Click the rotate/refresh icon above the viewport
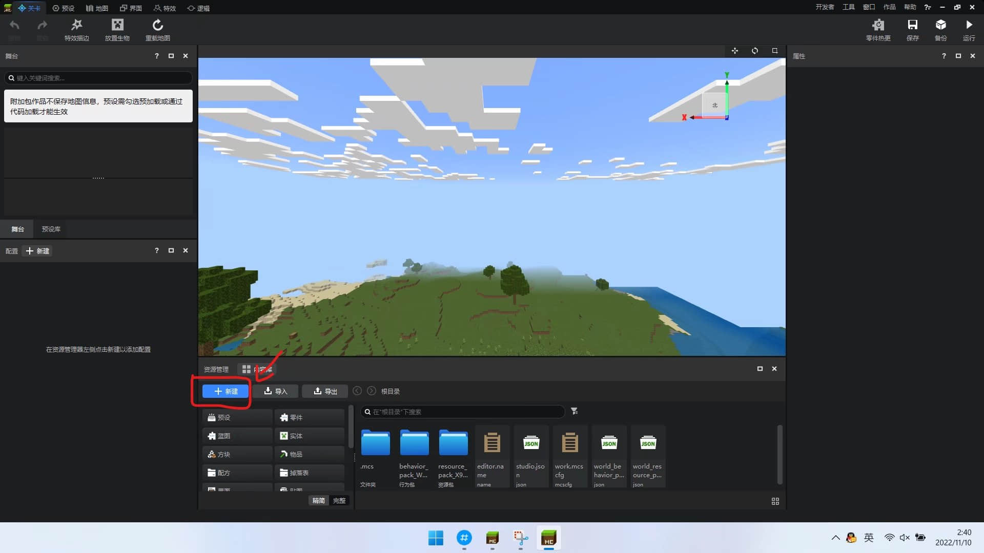 (755, 51)
